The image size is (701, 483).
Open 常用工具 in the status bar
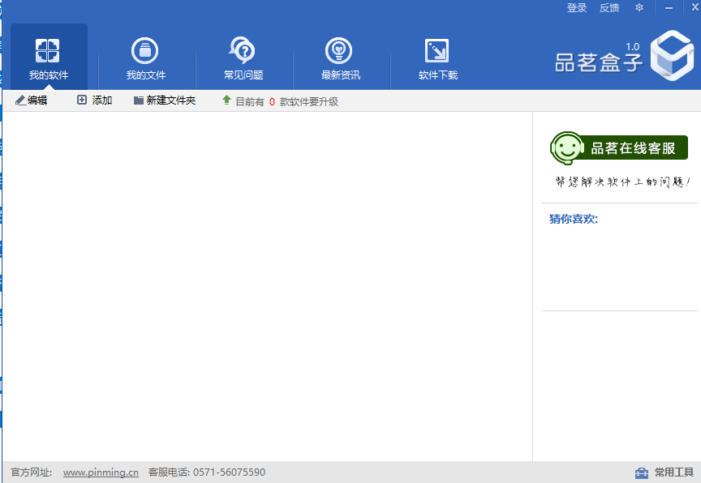coord(664,472)
